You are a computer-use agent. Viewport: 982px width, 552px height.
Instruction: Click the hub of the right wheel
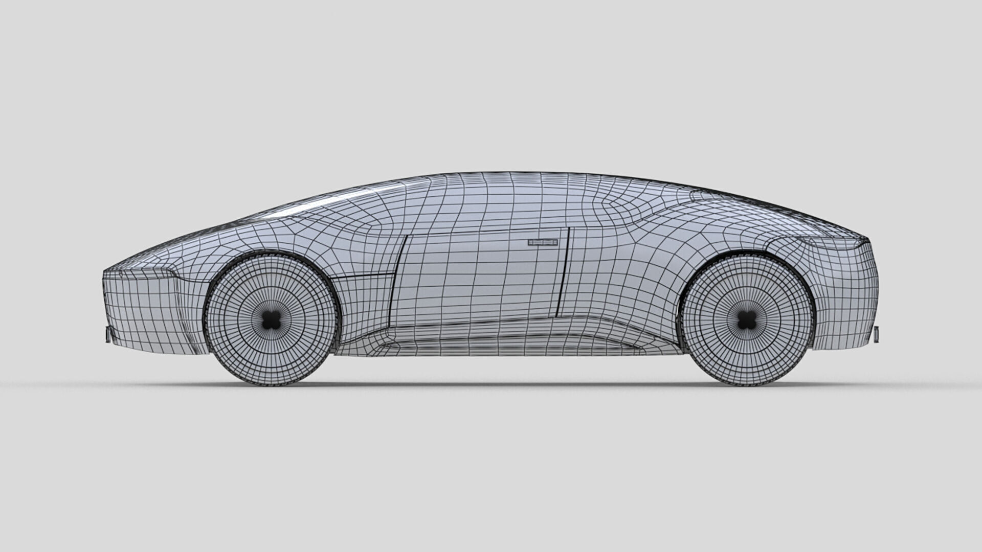747,320
